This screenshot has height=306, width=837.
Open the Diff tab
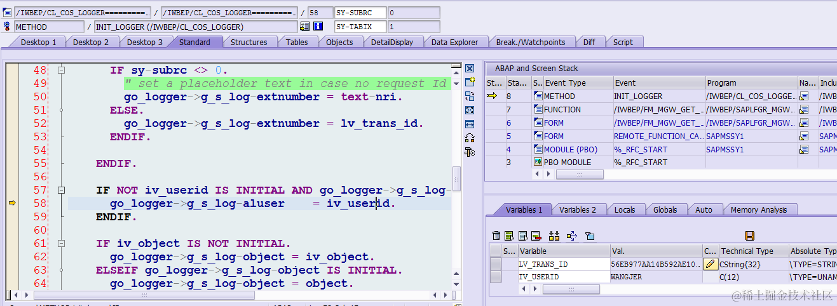tap(589, 42)
